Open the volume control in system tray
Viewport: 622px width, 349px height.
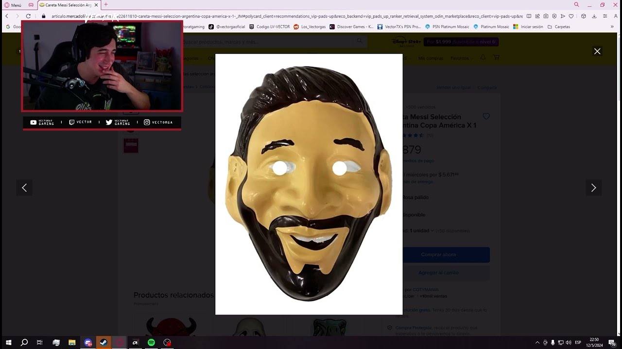[569, 343]
